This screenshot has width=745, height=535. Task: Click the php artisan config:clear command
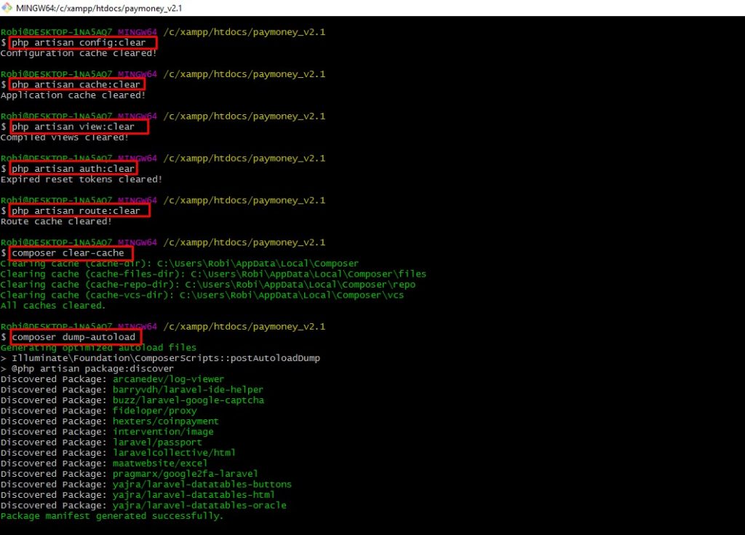tap(79, 42)
